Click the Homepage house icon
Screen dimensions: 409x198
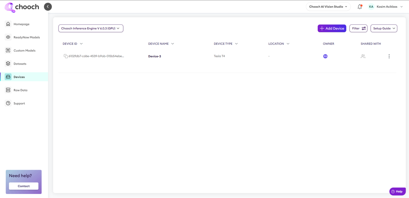(x=8, y=24)
